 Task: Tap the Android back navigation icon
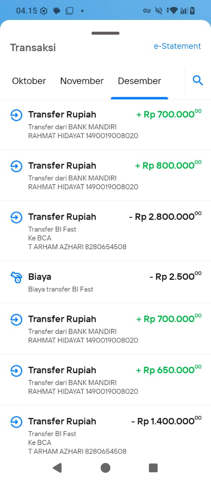point(57,468)
